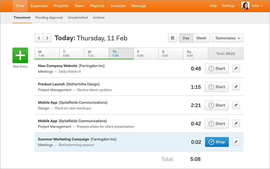
Task: Open the calendar date picker icon
Action: click(172, 38)
